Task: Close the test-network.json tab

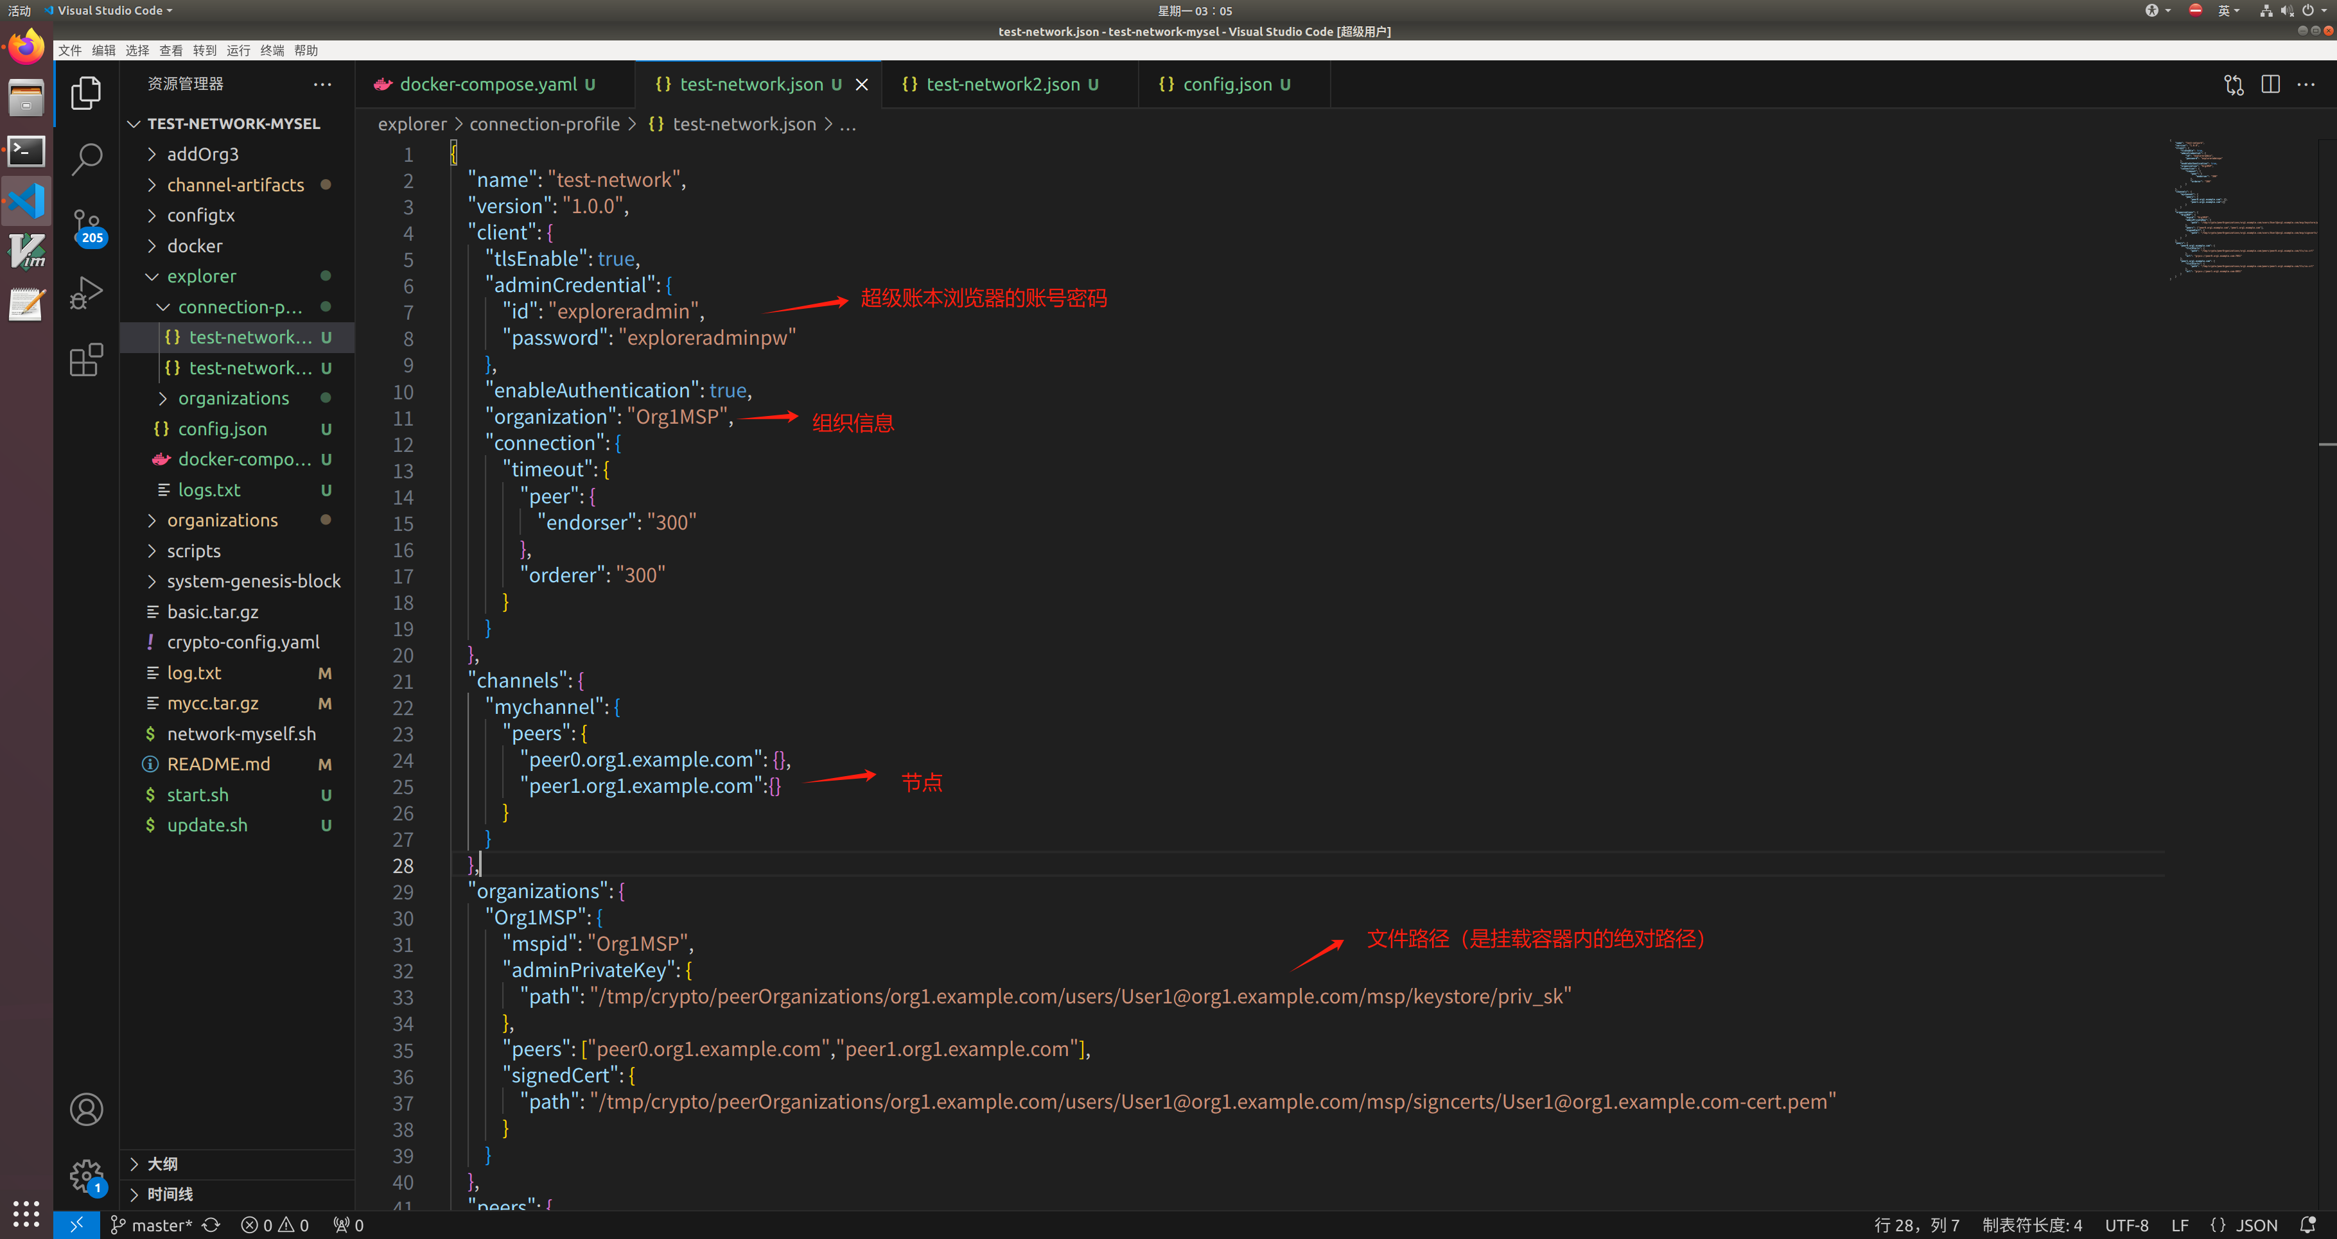Action: (862, 84)
